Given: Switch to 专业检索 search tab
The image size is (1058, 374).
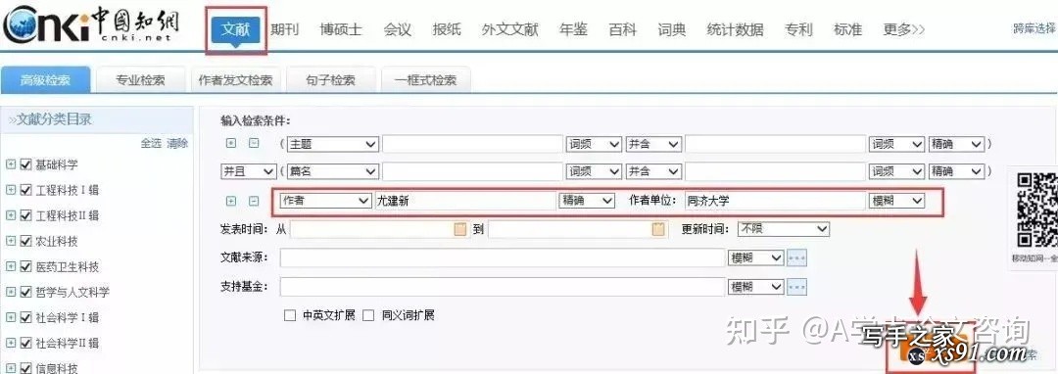Looking at the screenshot, I should 140,80.
